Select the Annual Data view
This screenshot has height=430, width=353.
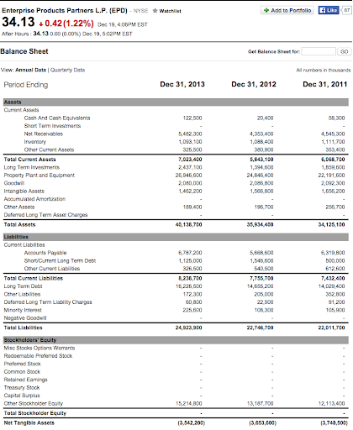click(30, 70)
